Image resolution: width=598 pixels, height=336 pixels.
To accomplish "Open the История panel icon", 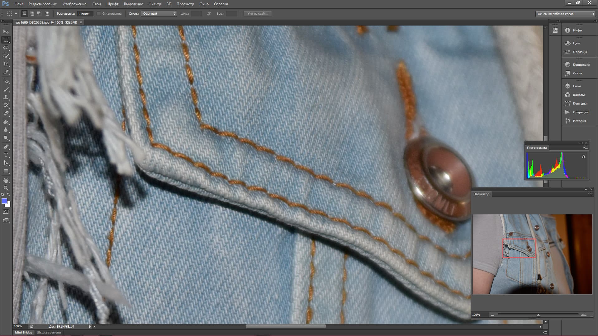I will [x=567, y=121].
